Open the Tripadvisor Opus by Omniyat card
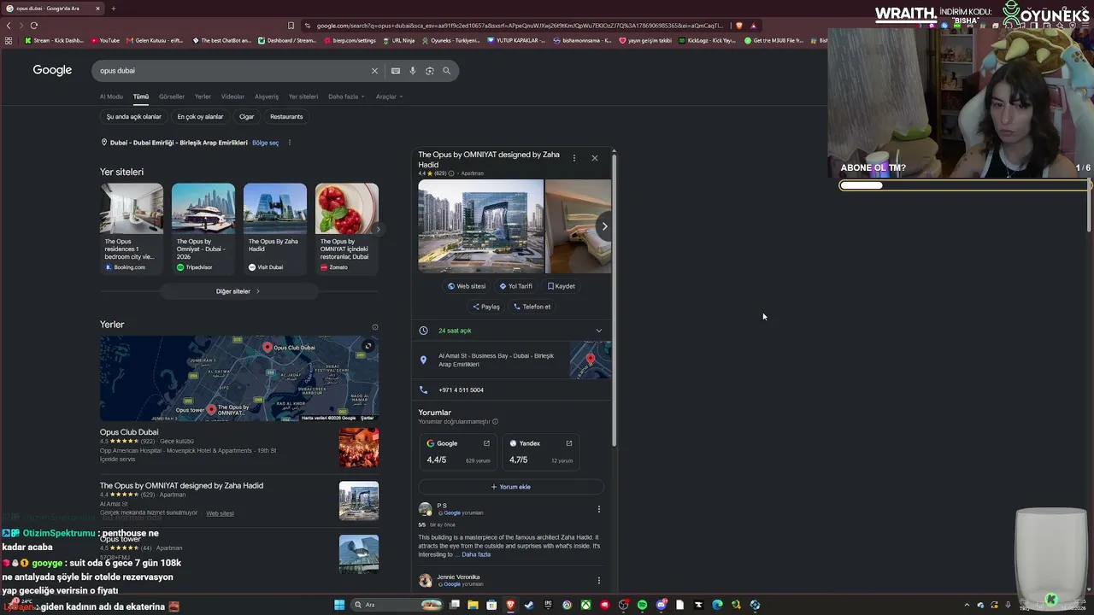The image size is (1094, 615). pyautogui.click(x=203, y=228)
